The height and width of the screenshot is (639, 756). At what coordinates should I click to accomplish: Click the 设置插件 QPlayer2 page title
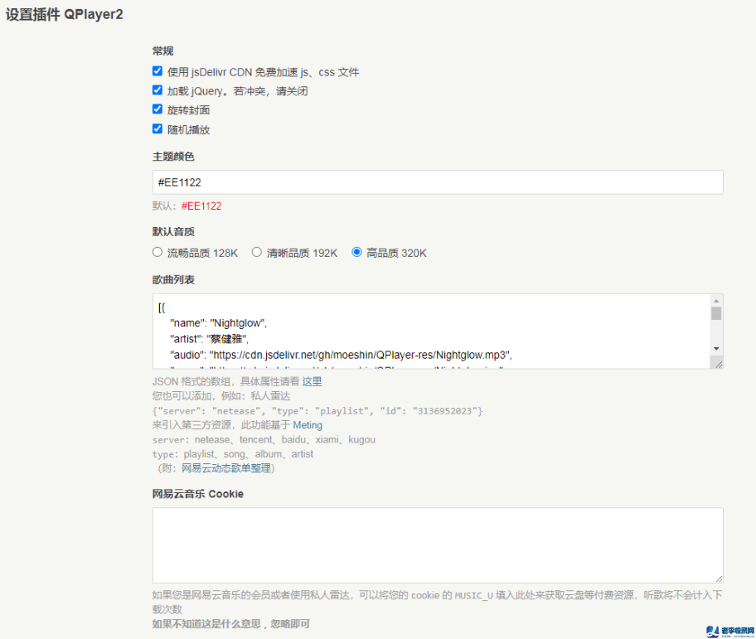click(x=65, y=14)
